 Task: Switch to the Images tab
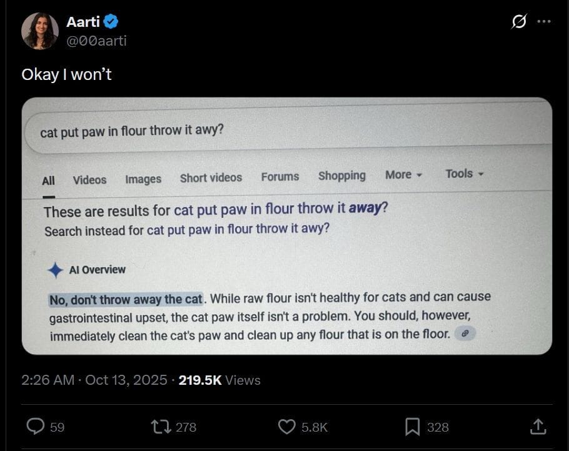click(x=143, y=179)
